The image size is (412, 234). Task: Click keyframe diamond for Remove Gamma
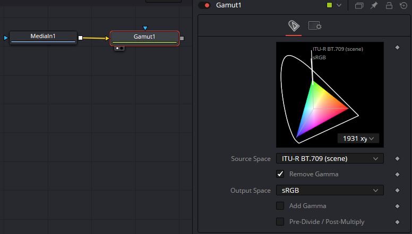coord(397,174)
